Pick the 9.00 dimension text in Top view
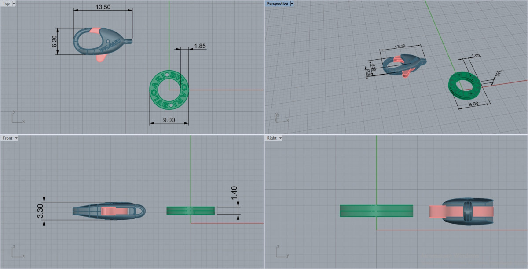 (x=169, y=120)
